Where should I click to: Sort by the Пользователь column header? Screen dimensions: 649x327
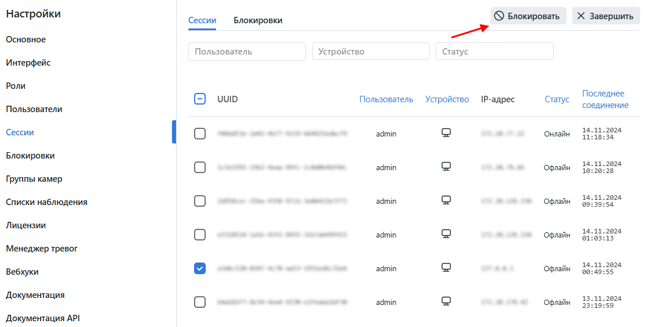click(x=386, y=99)
